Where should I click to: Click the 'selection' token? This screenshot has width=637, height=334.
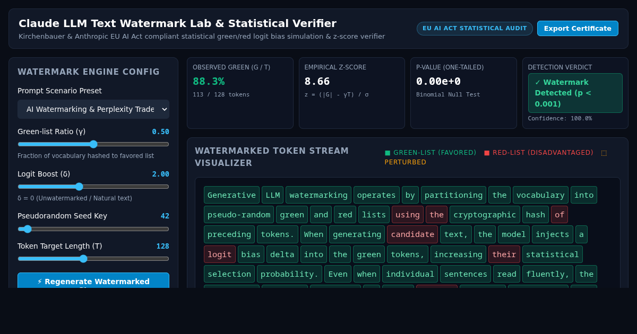coord(229,274)
